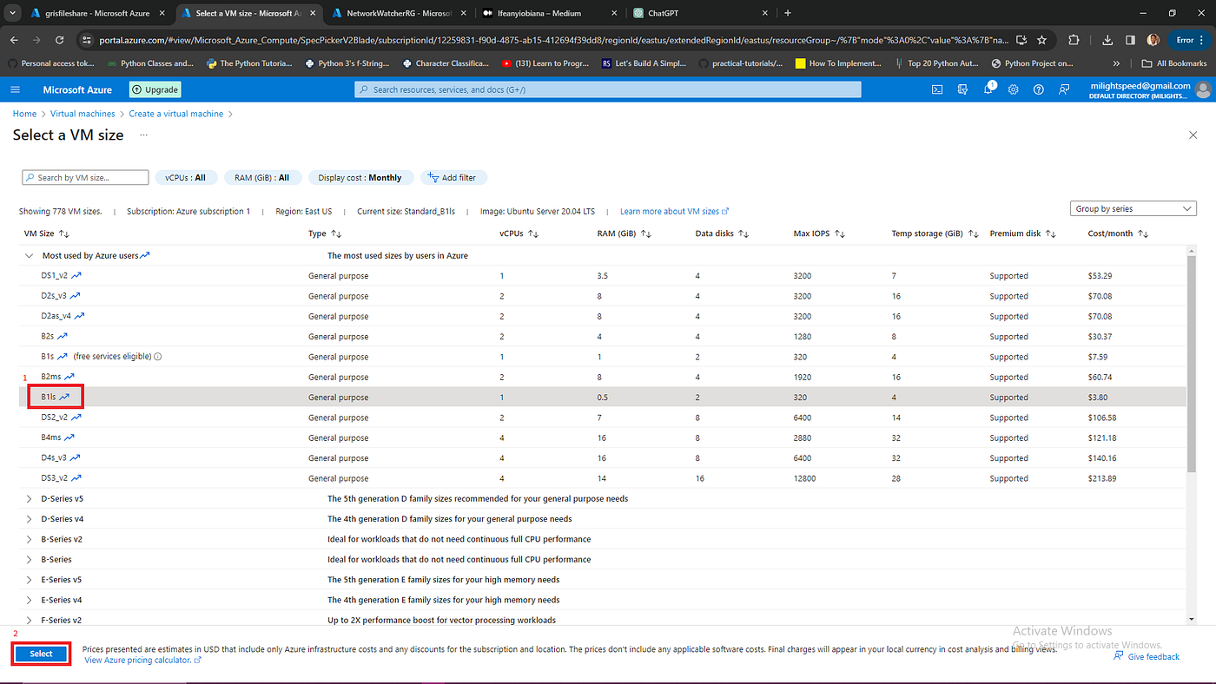Screen dimensions: 1216x684
Task: Click Chrome profile picture
Action: tap(1153, 40)
